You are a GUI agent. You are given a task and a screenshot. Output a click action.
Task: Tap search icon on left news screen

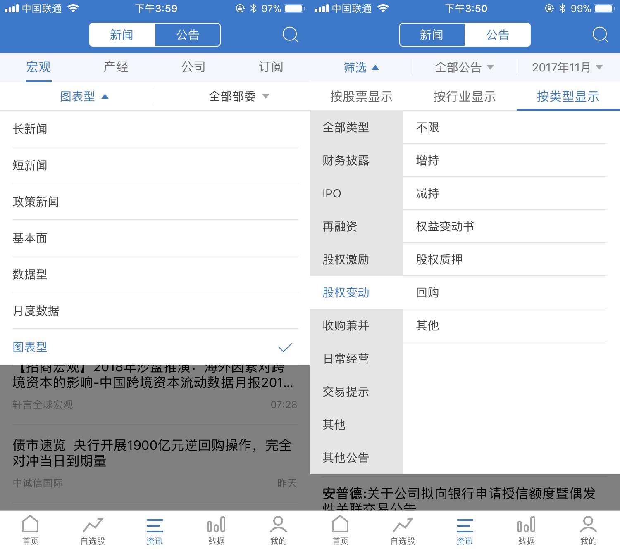pyautogui.click(x=290, y=35)
